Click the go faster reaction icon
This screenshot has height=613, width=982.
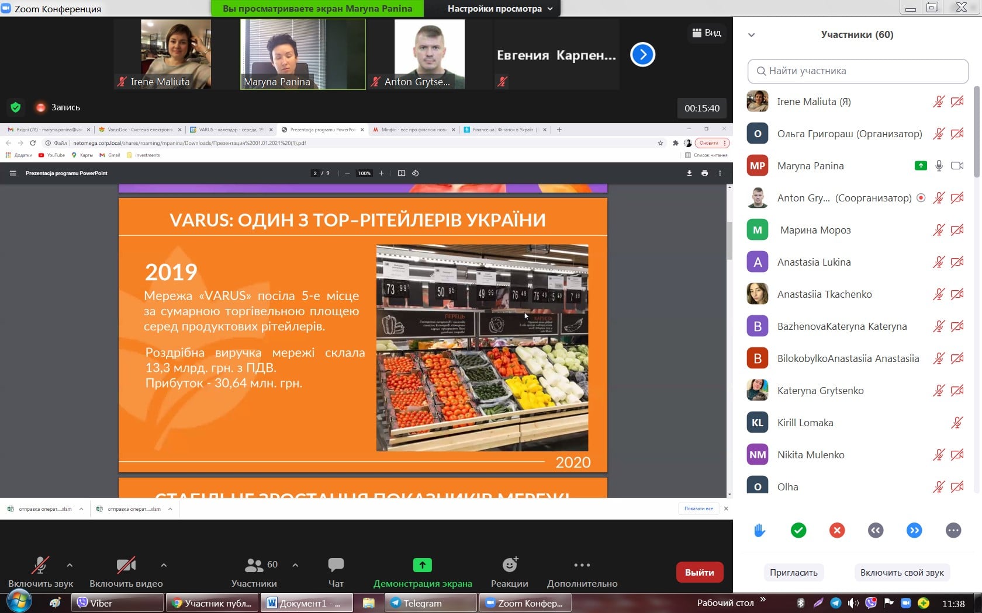(914, 530)
